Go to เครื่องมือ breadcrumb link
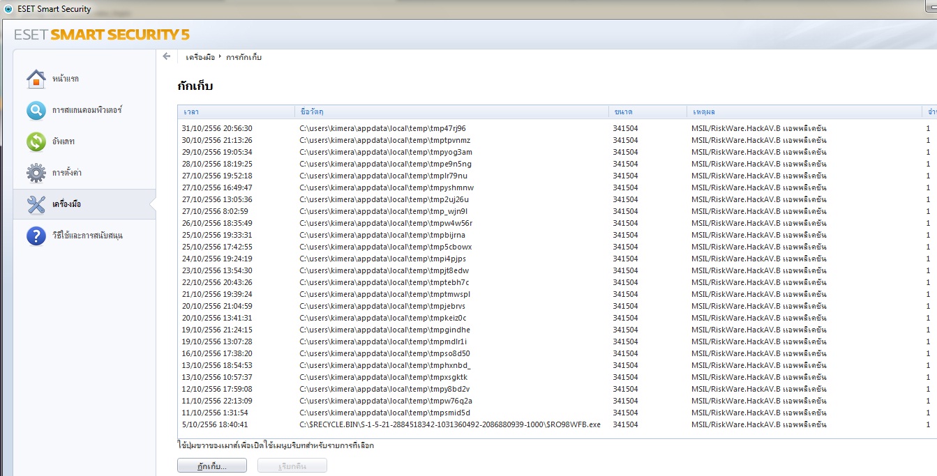Image resolution: width=937 pixels, height=476 pixels. pyautogui.click(x=201, y=57)
